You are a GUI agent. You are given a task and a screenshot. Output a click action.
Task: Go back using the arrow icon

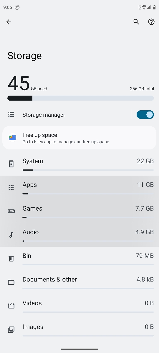(x=9, y=22)
